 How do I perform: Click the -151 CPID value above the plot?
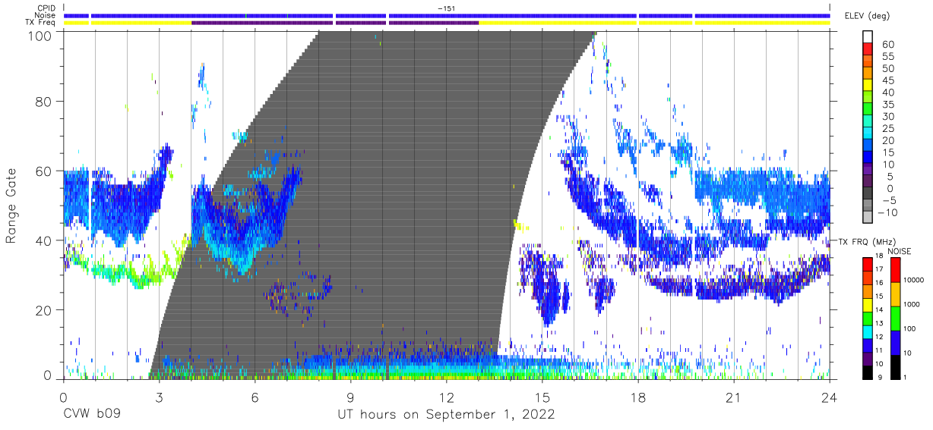[447, 8]
